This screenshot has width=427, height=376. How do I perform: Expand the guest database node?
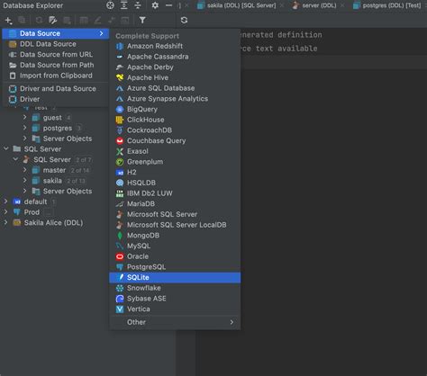click(x=24, y=117)
